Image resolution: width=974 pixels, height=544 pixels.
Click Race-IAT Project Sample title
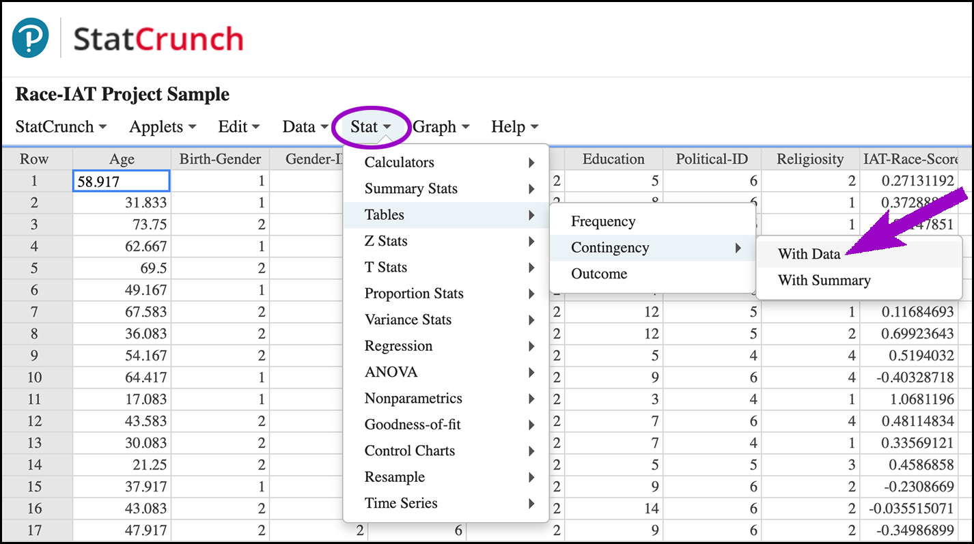click(x=122, y=94)
